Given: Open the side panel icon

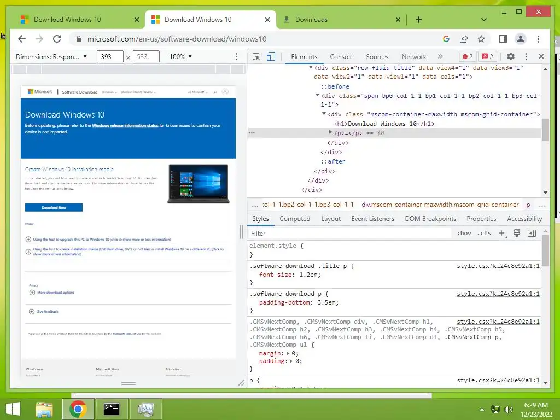Looking at the screenshot, I should tap(503, 39).
